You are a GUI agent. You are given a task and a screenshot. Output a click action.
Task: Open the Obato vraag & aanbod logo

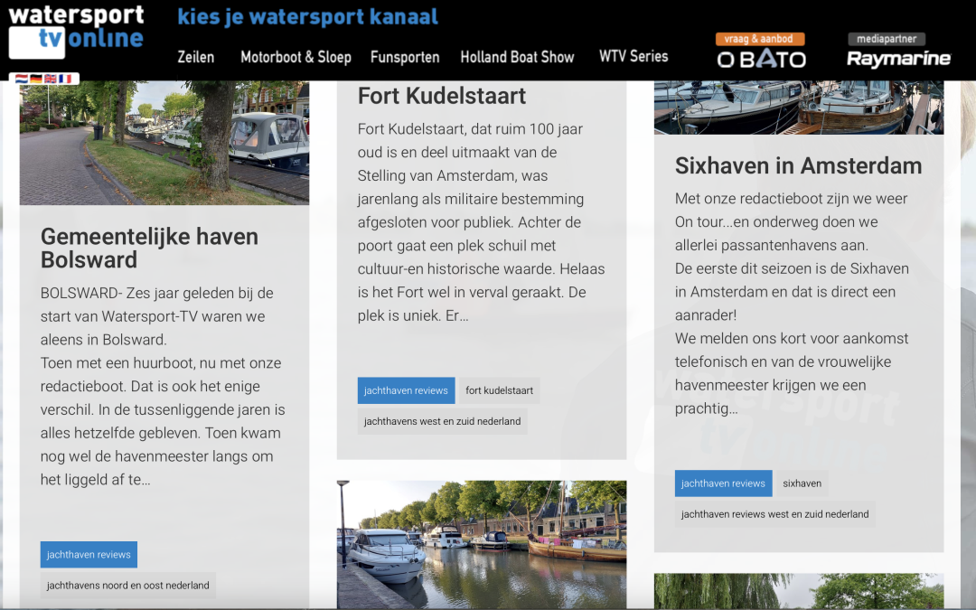761,51
